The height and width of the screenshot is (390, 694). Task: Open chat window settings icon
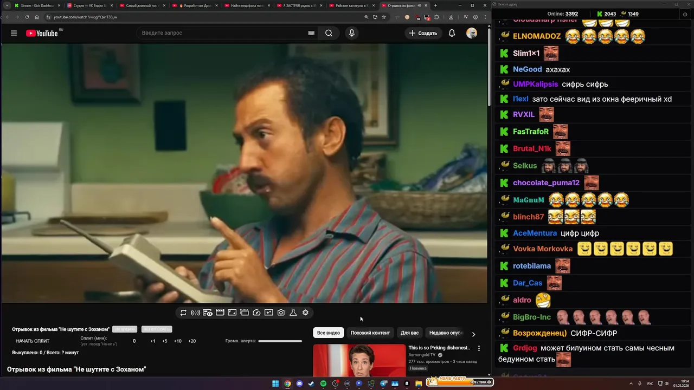[685, 14]
